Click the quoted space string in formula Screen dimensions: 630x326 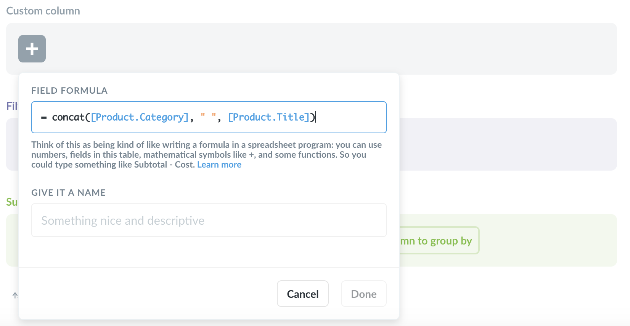(x=208, y=117)
